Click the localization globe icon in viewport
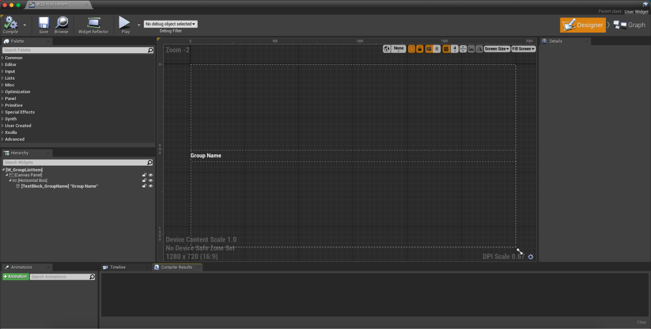The width and height of the screenshot is (651, 329). click(387, 49)
